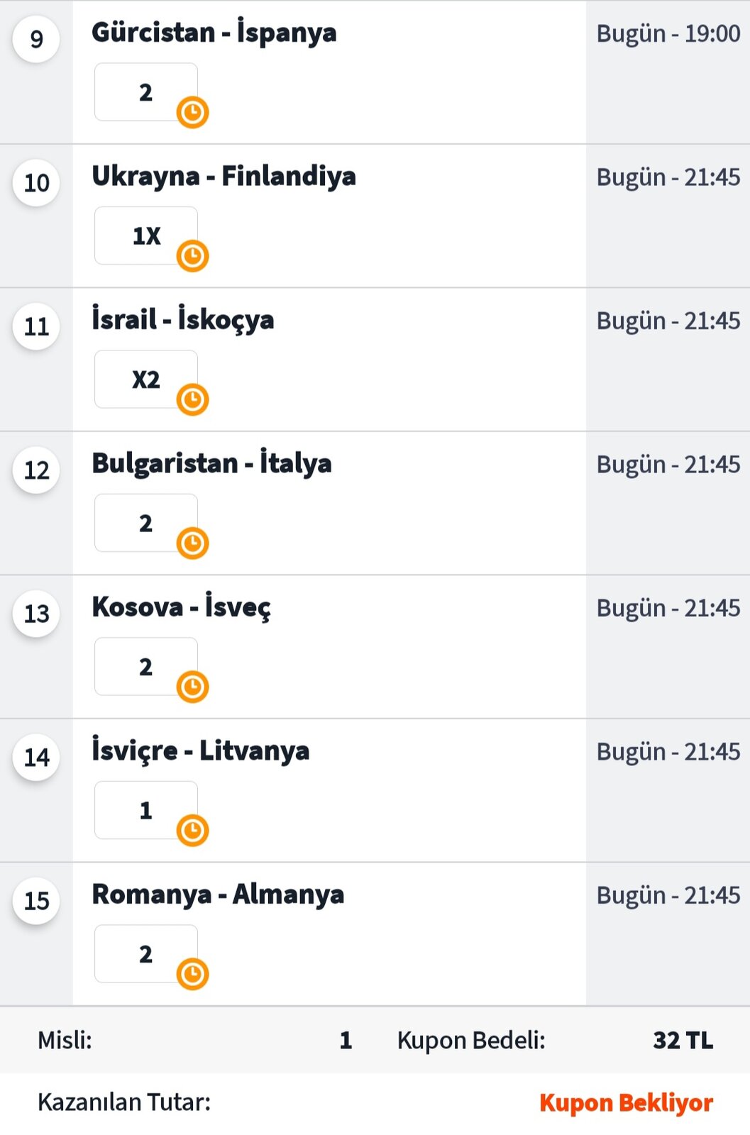Viewport: 750px width, 1135px height.
Task: Select match number 9 badge
Action: (x=36, y=39)
